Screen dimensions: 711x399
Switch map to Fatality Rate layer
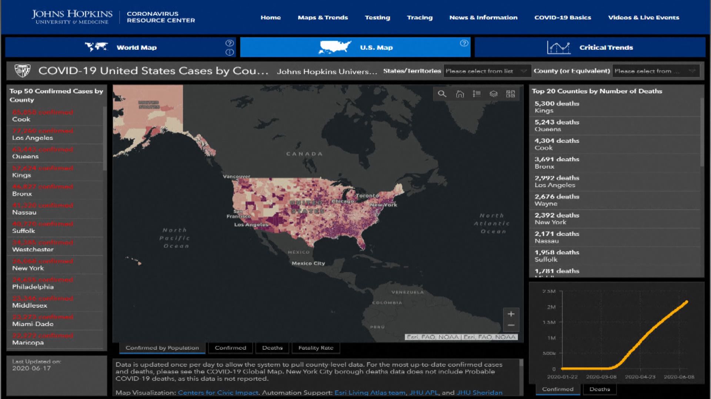(x=316, y=348)
